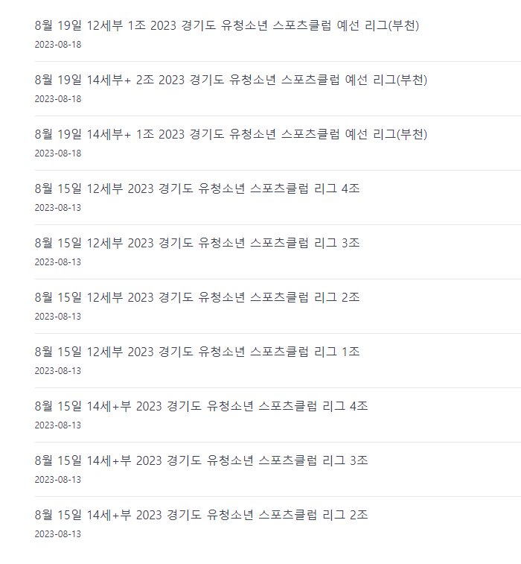Click the 2023-08-13 date under 12세부 1조
The image size is (521, 564).
click(58, 370)
